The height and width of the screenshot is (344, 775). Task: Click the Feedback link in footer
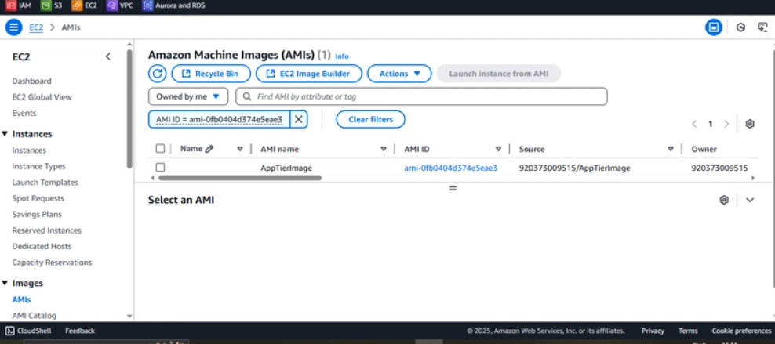[x=79, y=331]
